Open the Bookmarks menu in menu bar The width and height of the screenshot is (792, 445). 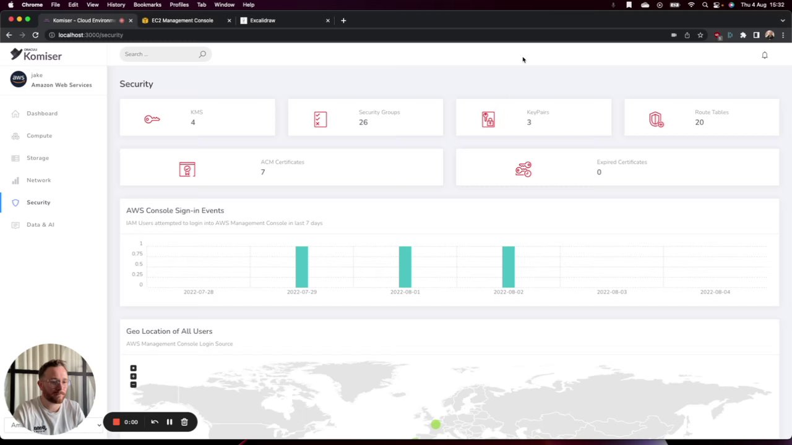point(147,4)
